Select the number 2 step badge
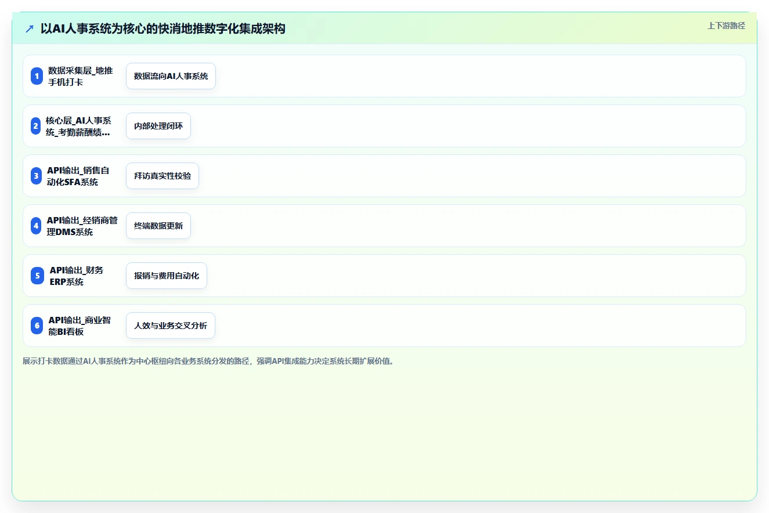 (35, 126)
